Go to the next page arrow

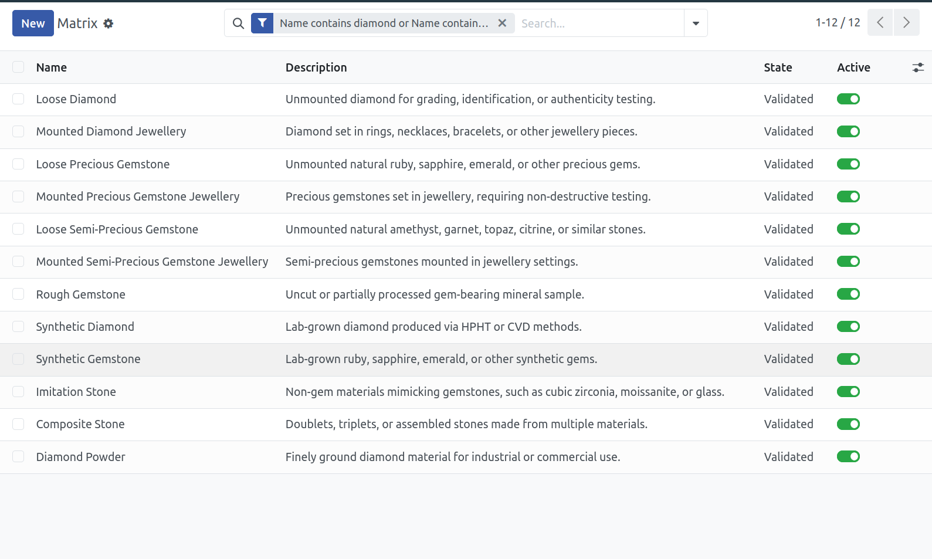pos(907,23)
